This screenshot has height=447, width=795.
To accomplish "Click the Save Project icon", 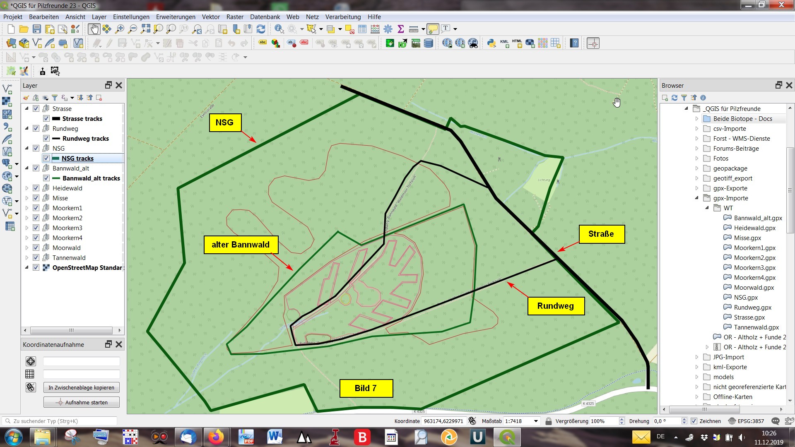I will (37, 29).
